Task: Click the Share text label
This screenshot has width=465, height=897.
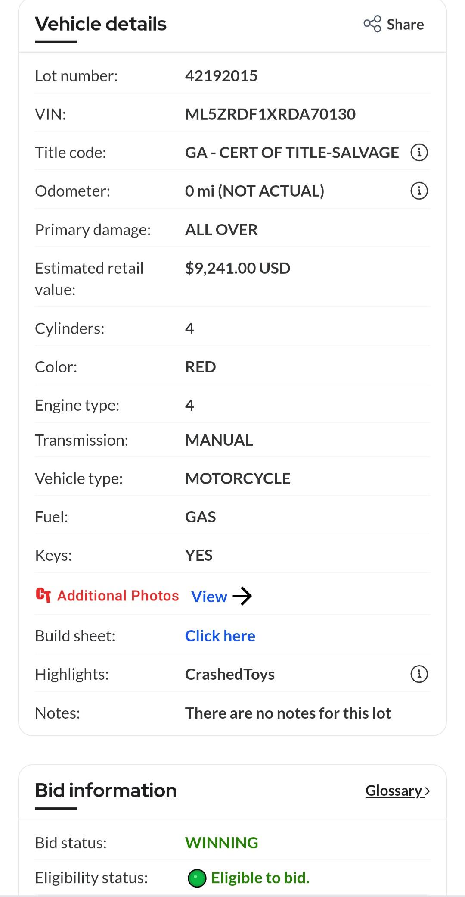Action: point(405,25)
